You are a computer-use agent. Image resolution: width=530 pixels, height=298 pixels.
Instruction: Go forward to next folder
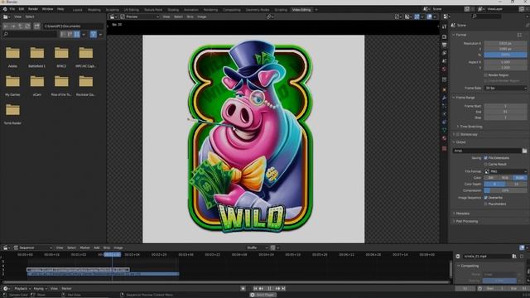point(13,26)
